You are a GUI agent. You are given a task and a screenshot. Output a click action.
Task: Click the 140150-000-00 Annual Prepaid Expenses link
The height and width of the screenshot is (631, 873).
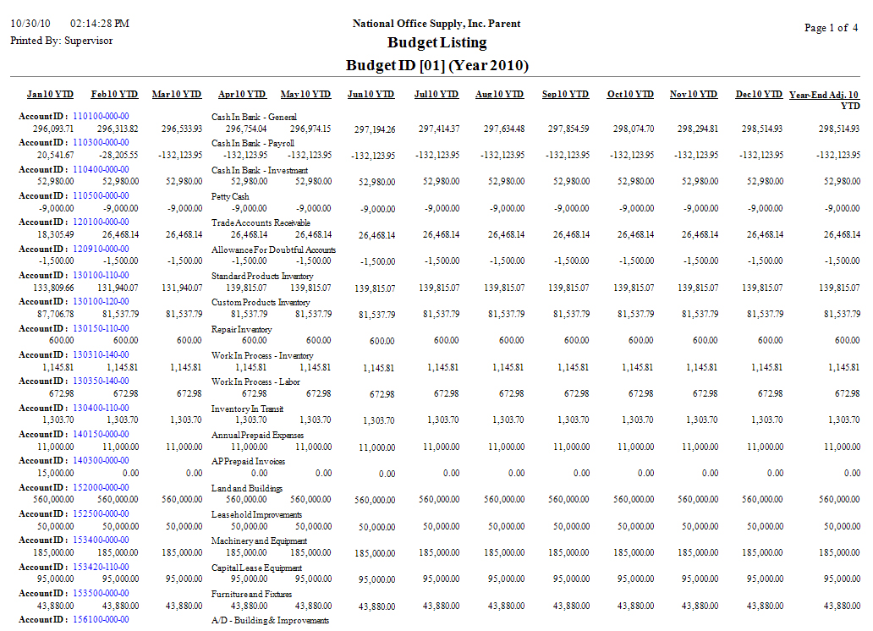point(101,434)
